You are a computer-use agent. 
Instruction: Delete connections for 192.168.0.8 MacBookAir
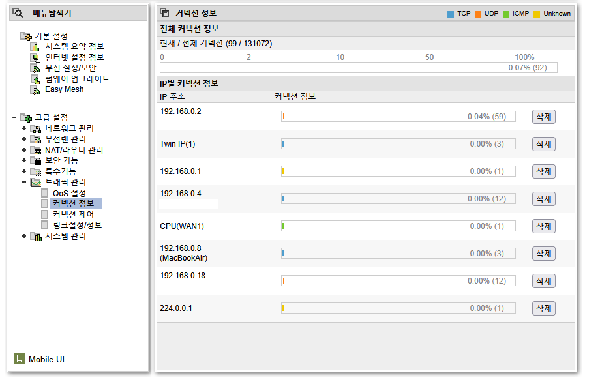coord(544,254)
